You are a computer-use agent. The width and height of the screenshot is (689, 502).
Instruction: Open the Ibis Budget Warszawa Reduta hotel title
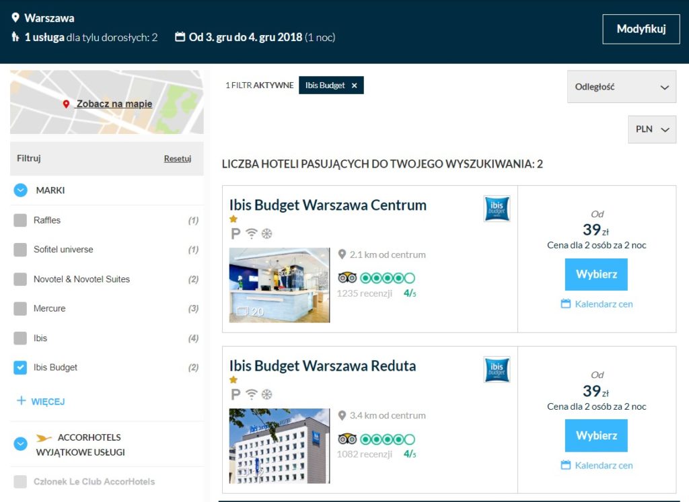pos(322,365)
